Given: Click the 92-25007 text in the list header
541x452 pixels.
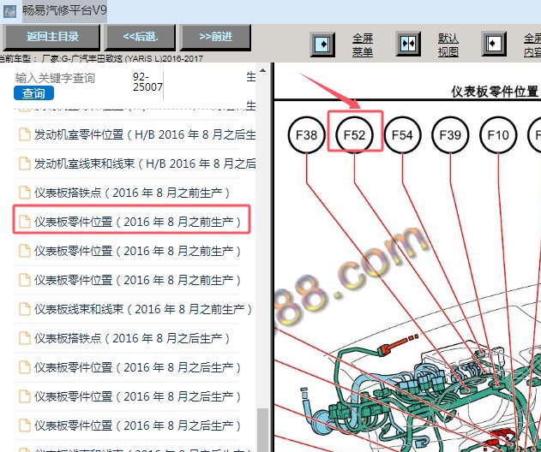Looking at the screenshot, I should coord(147,82).
